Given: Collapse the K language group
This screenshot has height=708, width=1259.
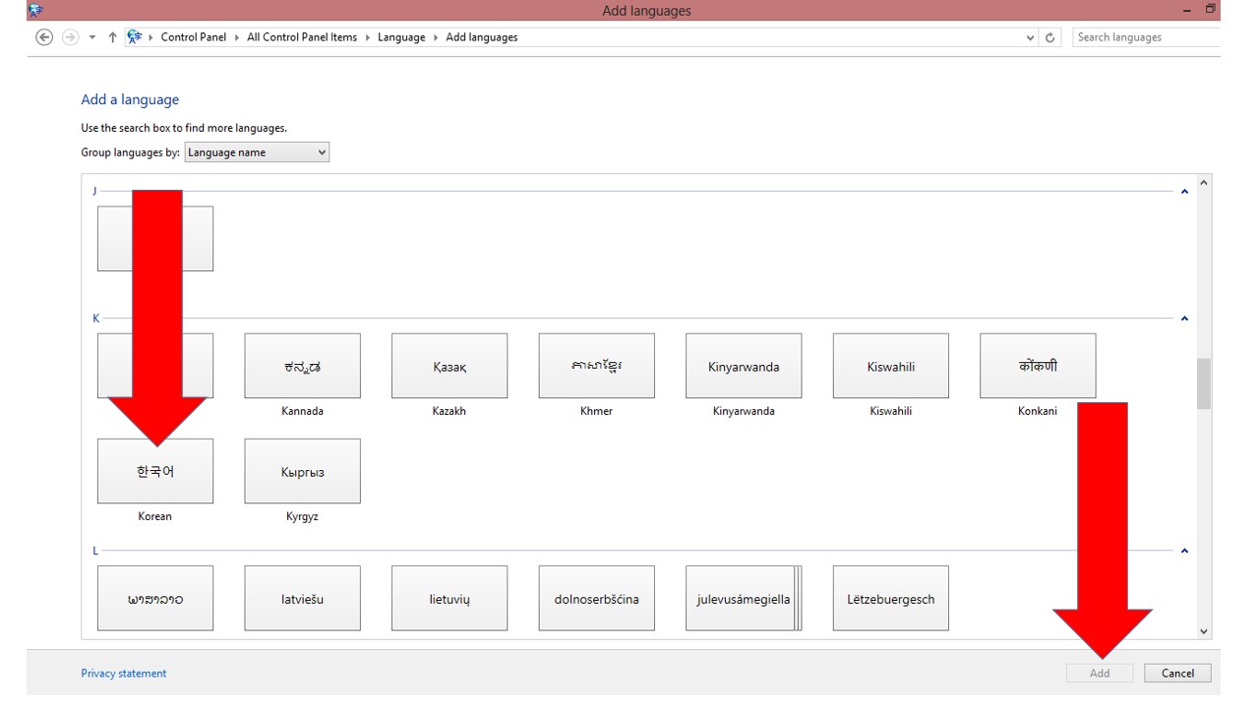Looking at the screenshot, I should [x=1184, y=319].
